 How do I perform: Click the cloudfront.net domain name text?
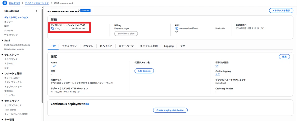coord(70,28)
